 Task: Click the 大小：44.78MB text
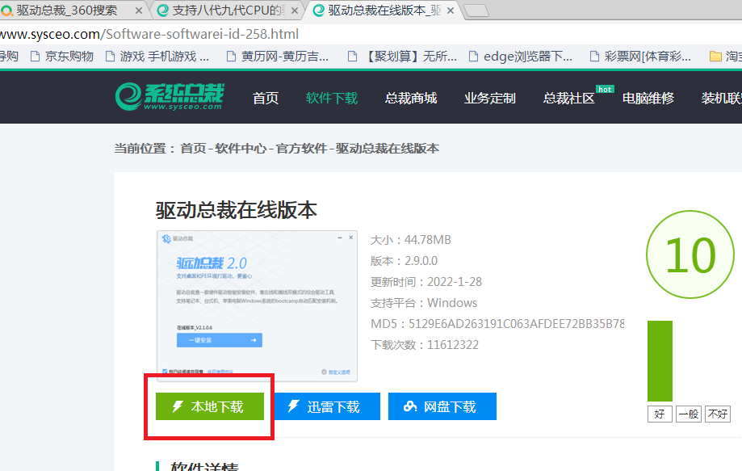click(410, 240)
